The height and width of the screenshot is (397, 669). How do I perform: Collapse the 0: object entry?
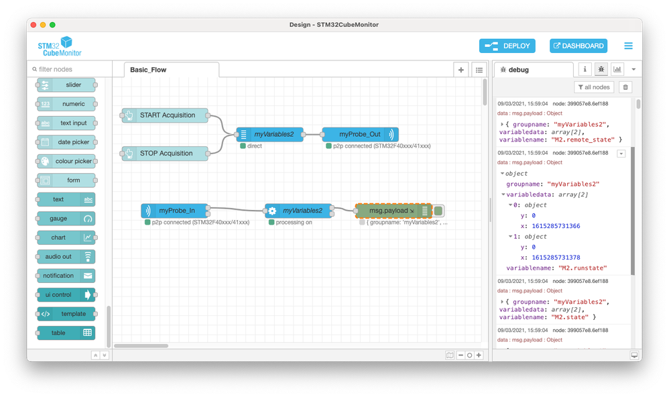(510, 205)
